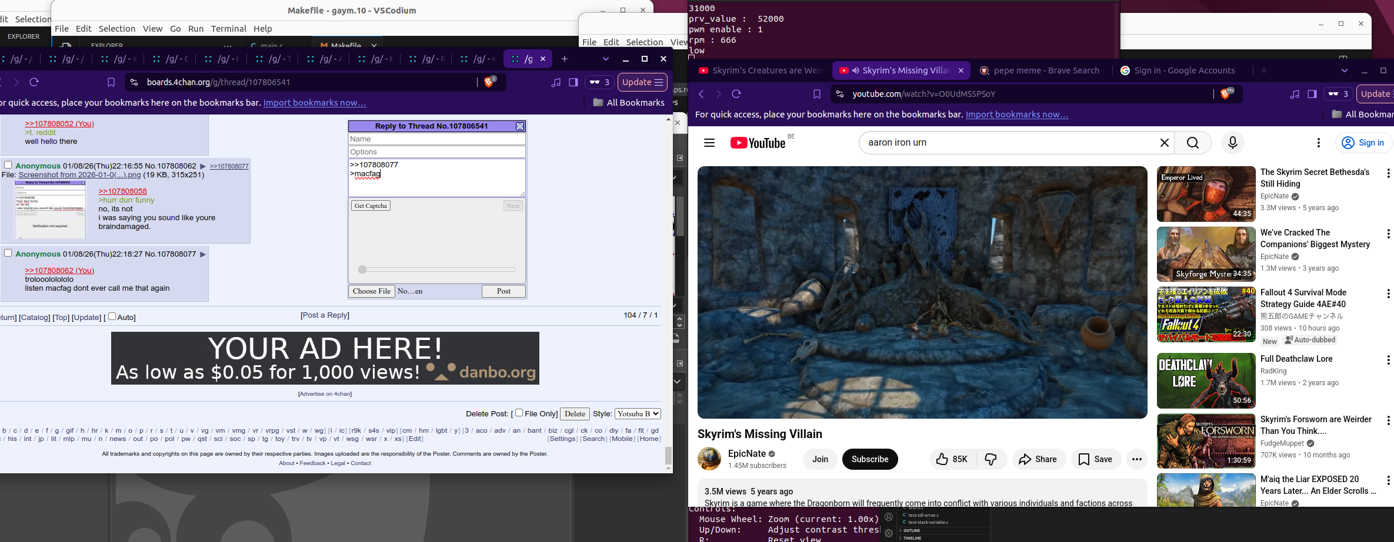
Task: Open the All Bookmarks folder in 4chan window
Action: (x=629, y=103)
